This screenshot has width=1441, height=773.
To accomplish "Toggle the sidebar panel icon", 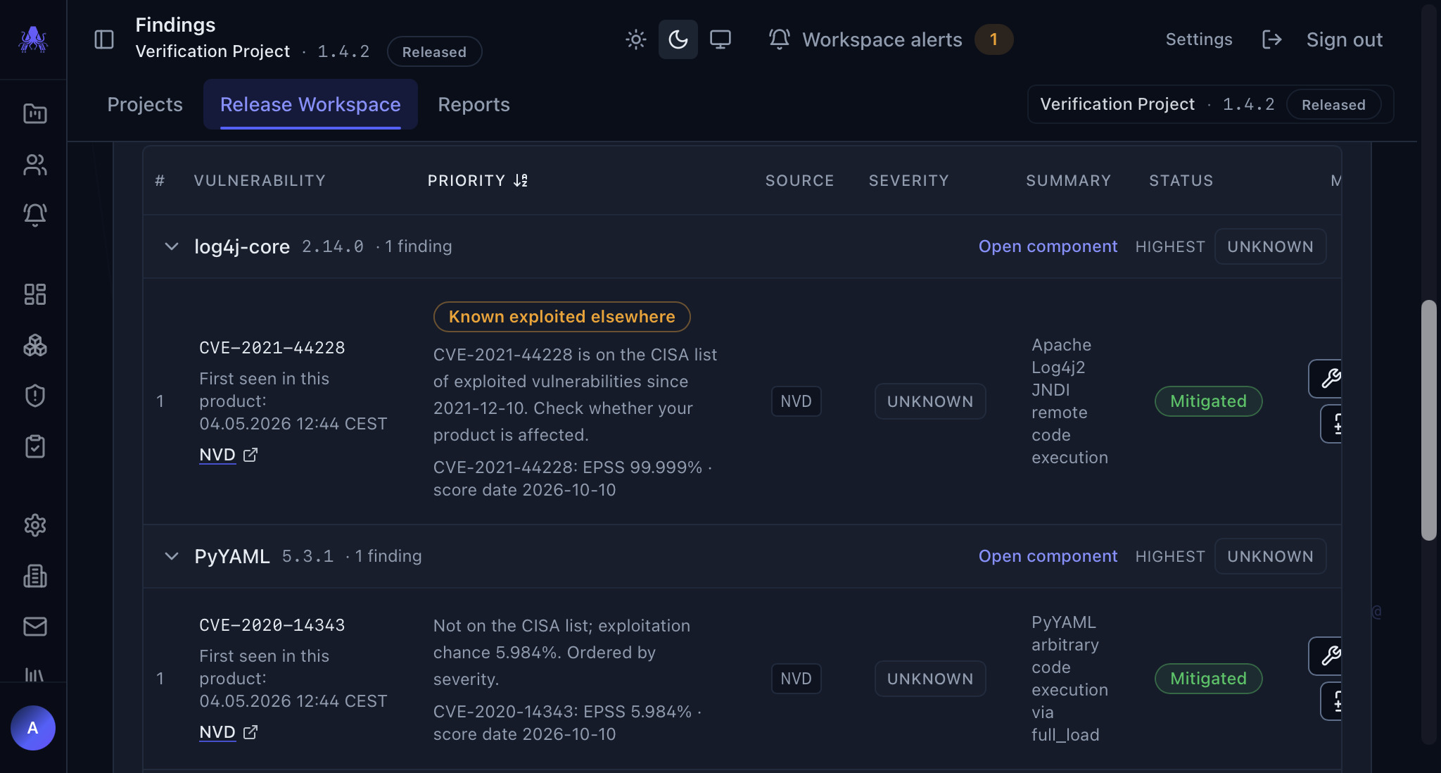I will coord(104,39).
